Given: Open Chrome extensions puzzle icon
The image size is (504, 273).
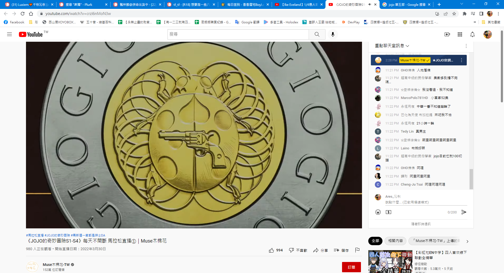Looking at the screenshot, I should (465, 14).
